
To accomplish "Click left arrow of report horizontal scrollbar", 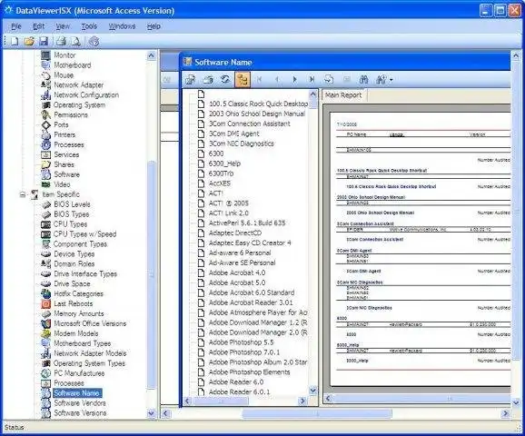I will (x=328, y=398).
